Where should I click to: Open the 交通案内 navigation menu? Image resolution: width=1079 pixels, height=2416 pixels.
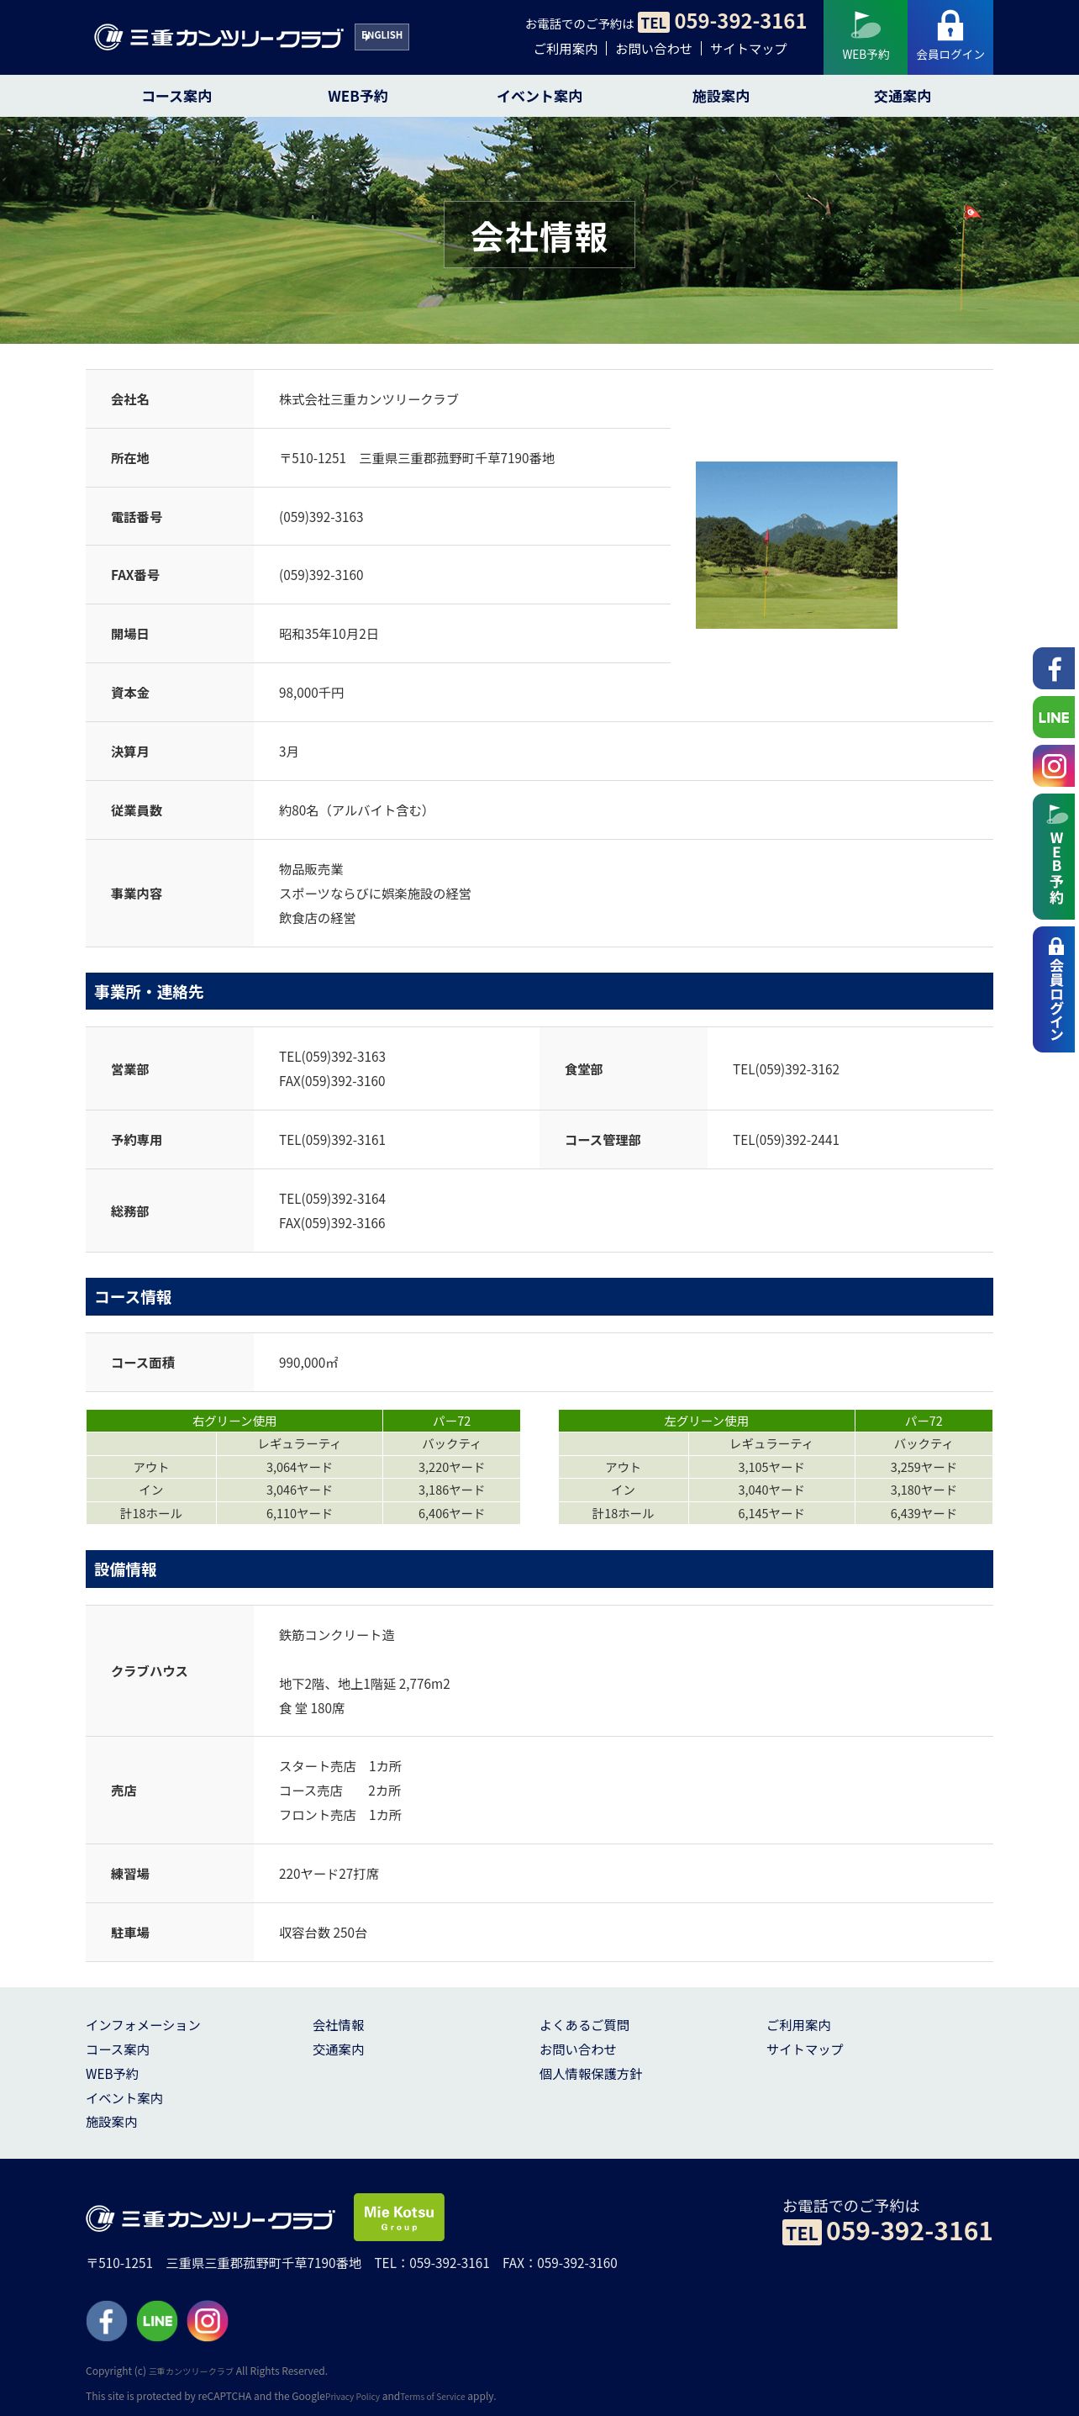(902, 96)
